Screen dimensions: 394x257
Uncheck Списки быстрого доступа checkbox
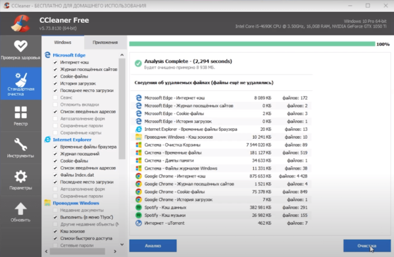55,238
